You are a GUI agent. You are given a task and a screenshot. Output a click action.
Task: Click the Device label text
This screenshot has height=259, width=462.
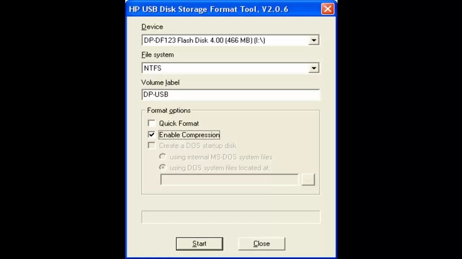click(152, 27)
